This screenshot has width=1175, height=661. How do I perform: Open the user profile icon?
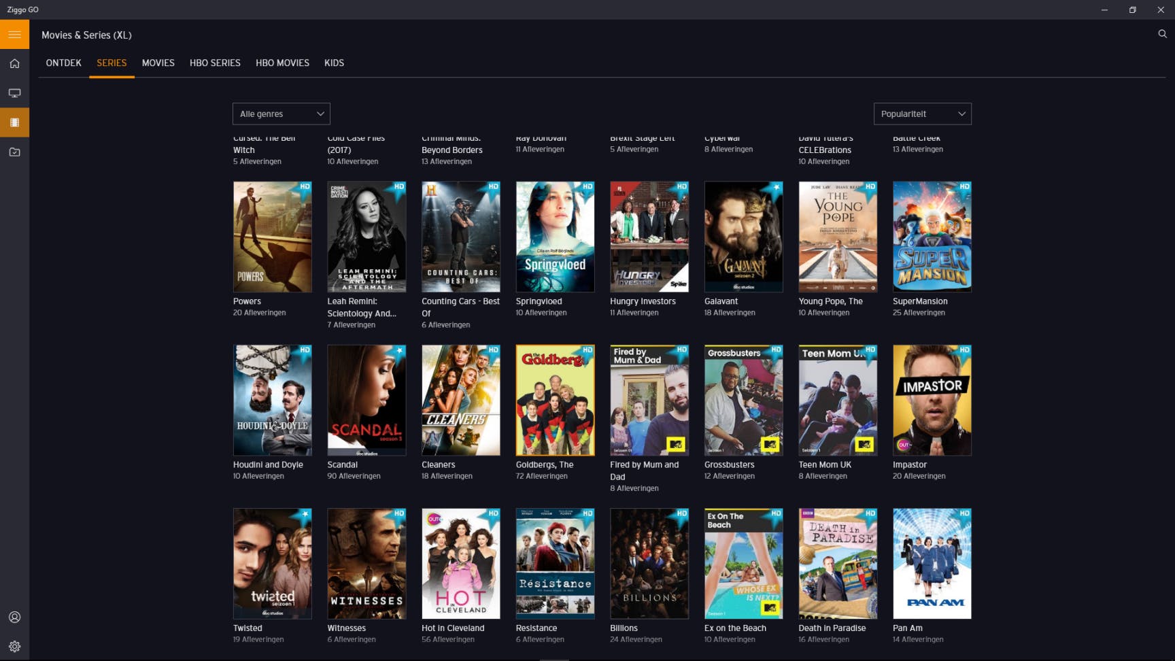pyautogui.click(x=14, y=617)
